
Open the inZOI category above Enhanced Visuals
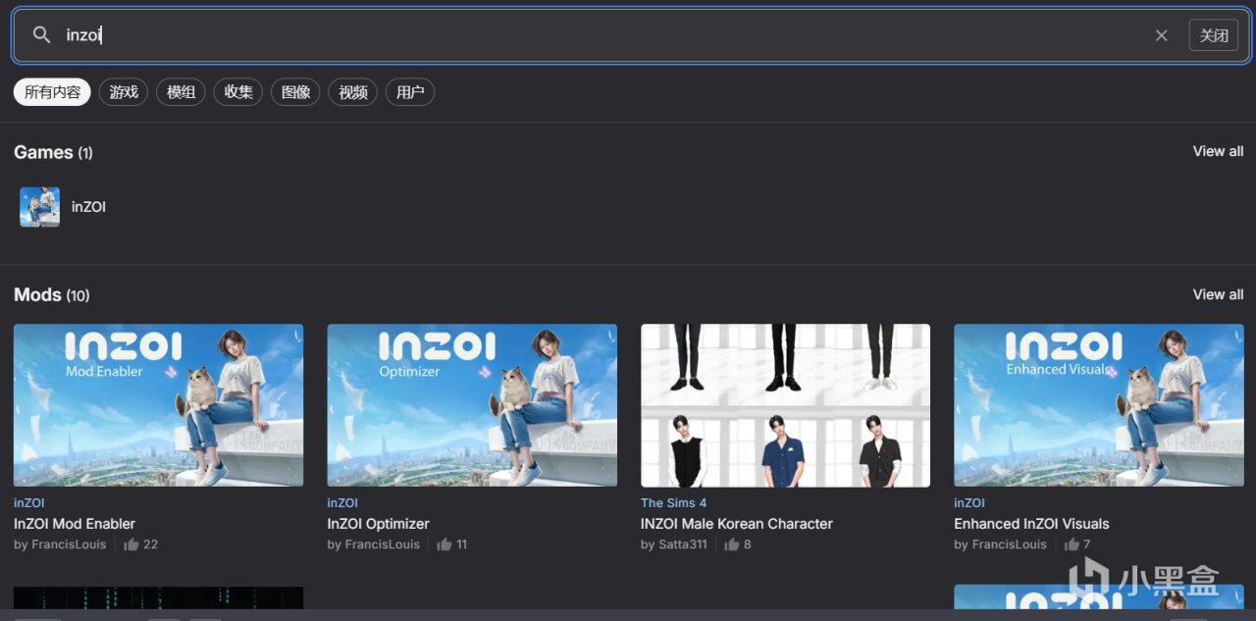tap(969, 502)
